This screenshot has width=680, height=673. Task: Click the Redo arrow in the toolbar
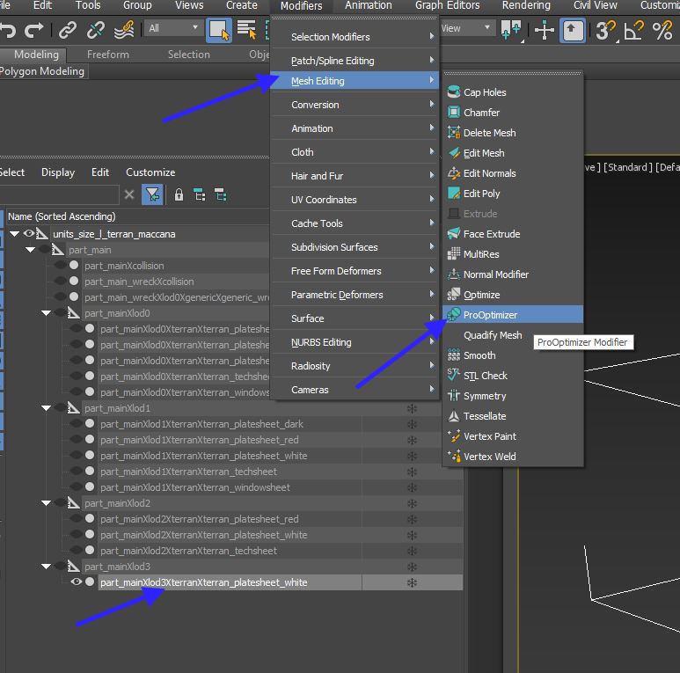tap(34, 31)
